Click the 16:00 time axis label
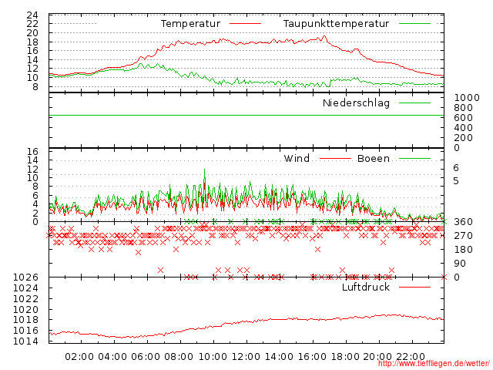This screenshot has height=370, width=493. pos(312,357)
